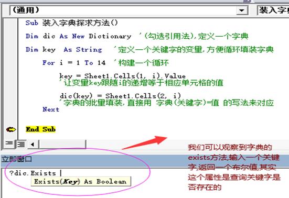Switch to Procedure View icon
The image size is (289, 198).
point(9,144)
